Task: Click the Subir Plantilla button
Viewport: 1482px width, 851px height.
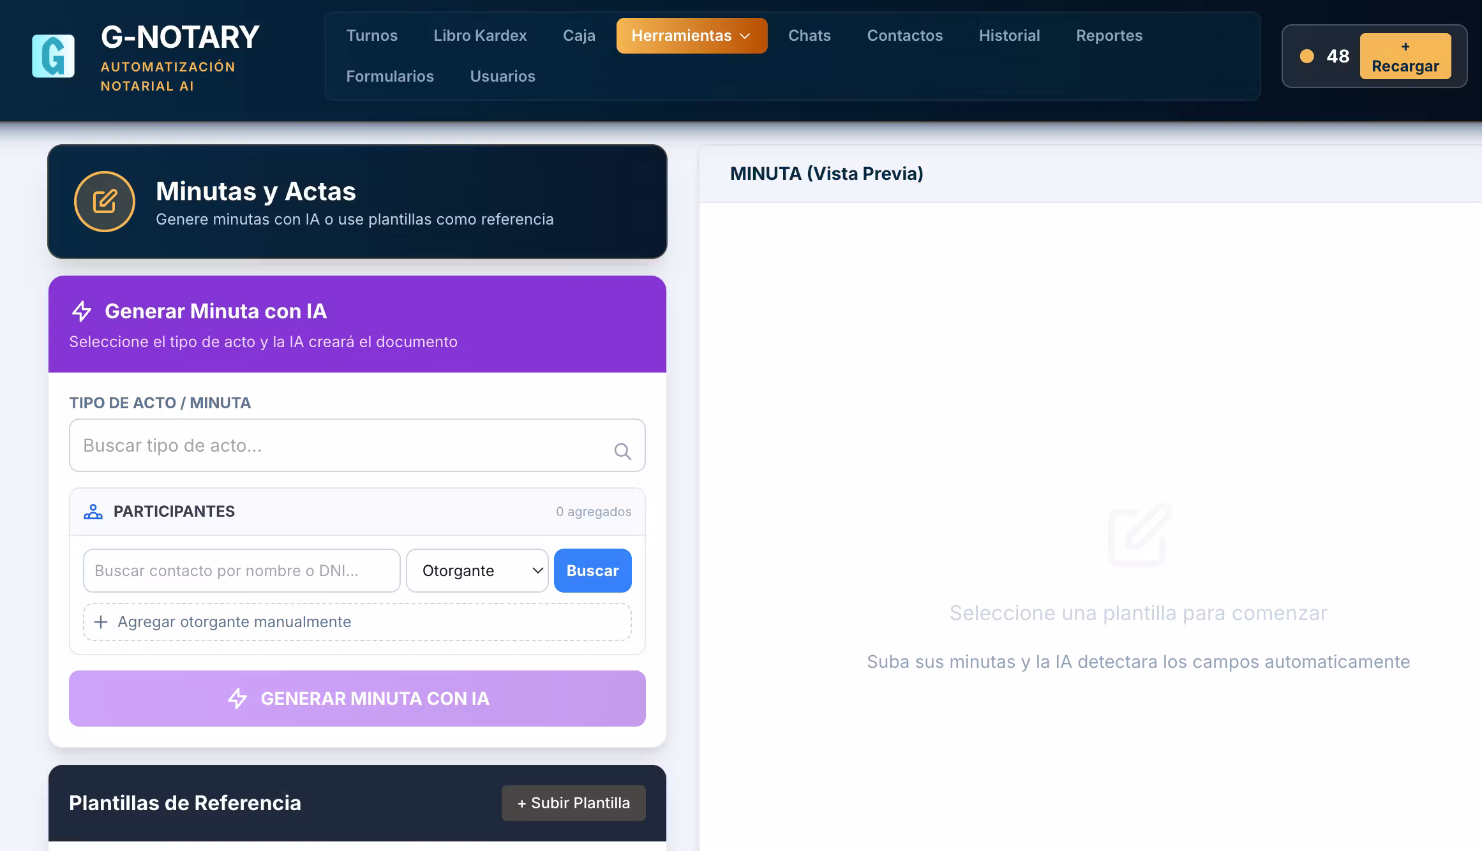Action: point(573,803)
